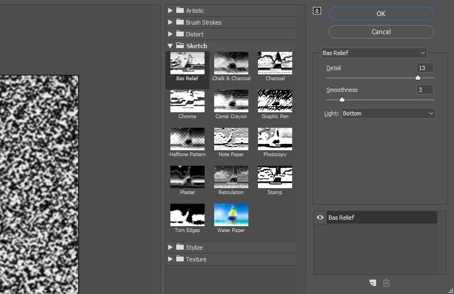The width and height of the screenshot is (454, 294).
Task: Click the Detail slider track
Action: pos(374,78)
